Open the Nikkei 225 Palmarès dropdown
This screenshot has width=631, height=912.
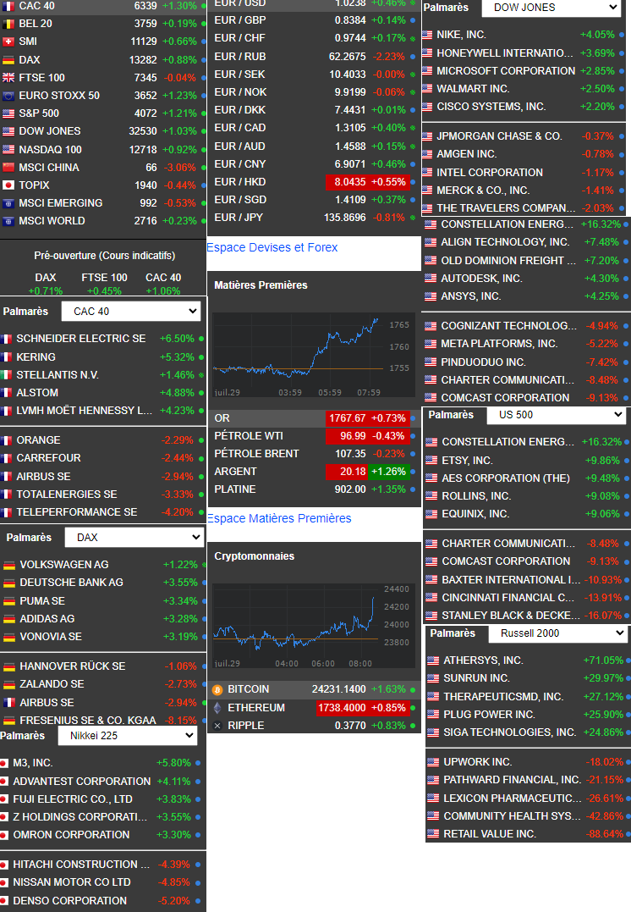pos(127,736)
